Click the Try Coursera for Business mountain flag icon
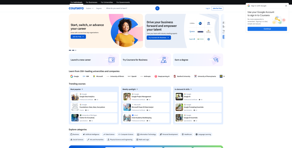The width and height of the screenshot is (292, 148). click(x=163, y=60)
